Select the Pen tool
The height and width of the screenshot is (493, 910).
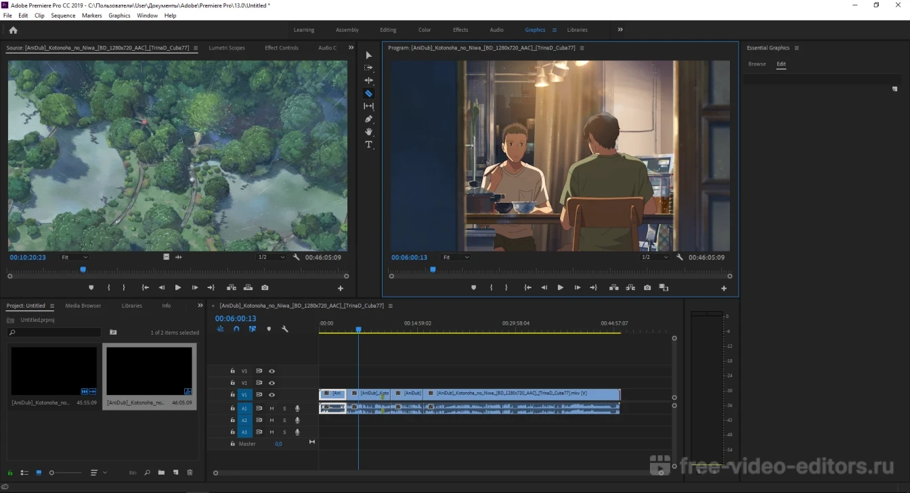pyautogui.click(x=368, y=119)
